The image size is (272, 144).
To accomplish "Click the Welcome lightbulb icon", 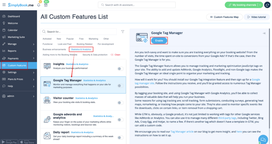I will click(4, 23).
